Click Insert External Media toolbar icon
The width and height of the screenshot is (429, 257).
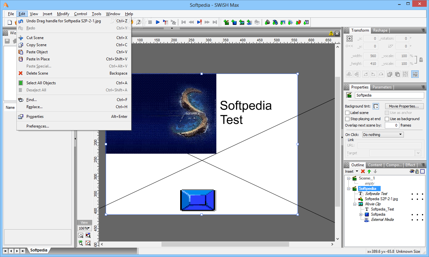tap(249, 22)
